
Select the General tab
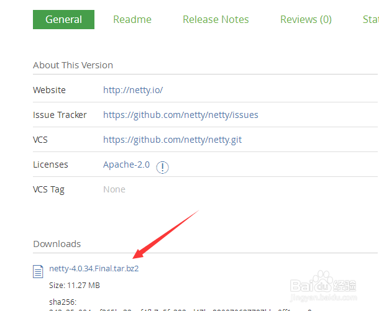point(63,20)
